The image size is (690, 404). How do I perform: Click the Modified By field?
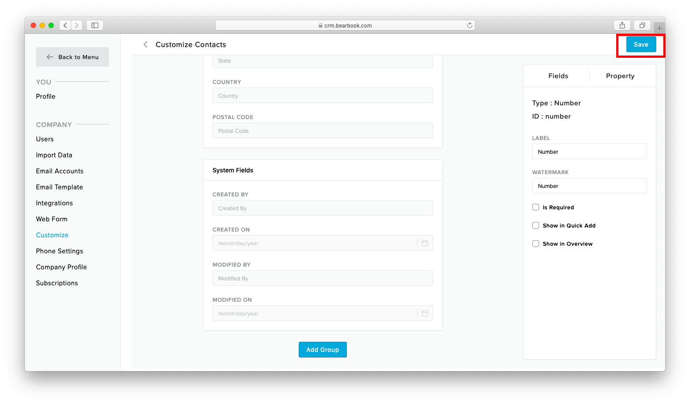tap(323, 278)
